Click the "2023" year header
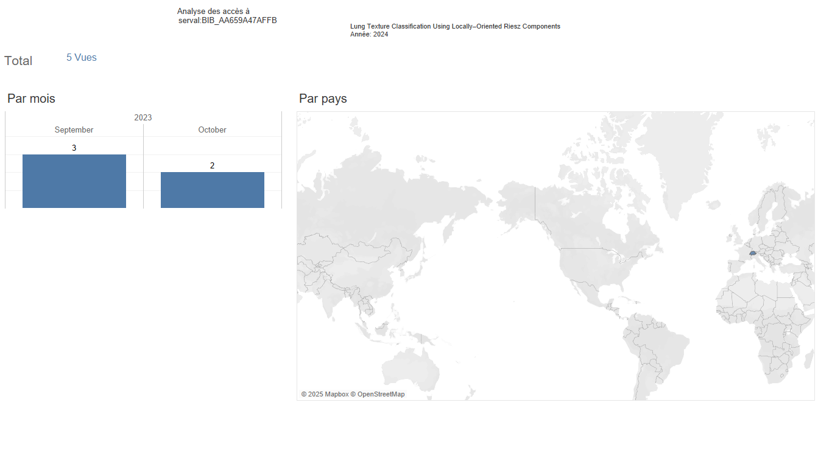 (x=143, y=117)
